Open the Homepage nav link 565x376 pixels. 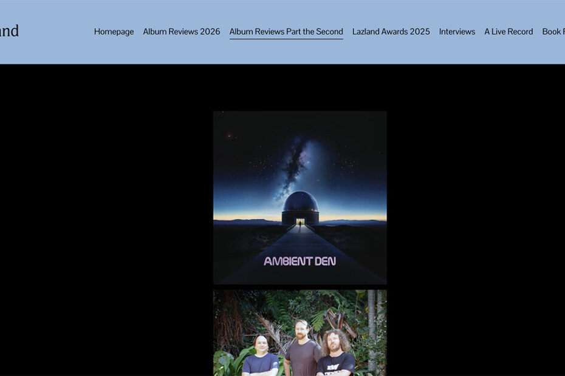[114, 32]
